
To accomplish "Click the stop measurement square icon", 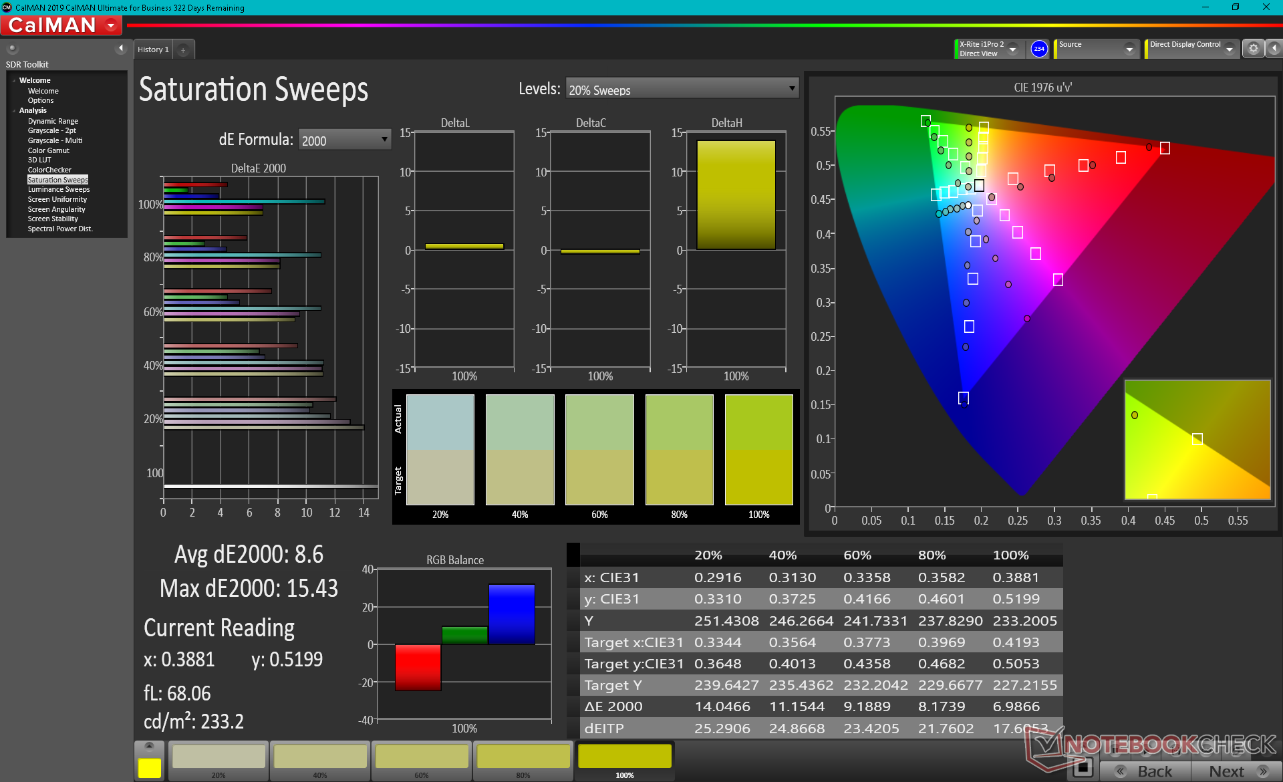I will pos(1082,769).
